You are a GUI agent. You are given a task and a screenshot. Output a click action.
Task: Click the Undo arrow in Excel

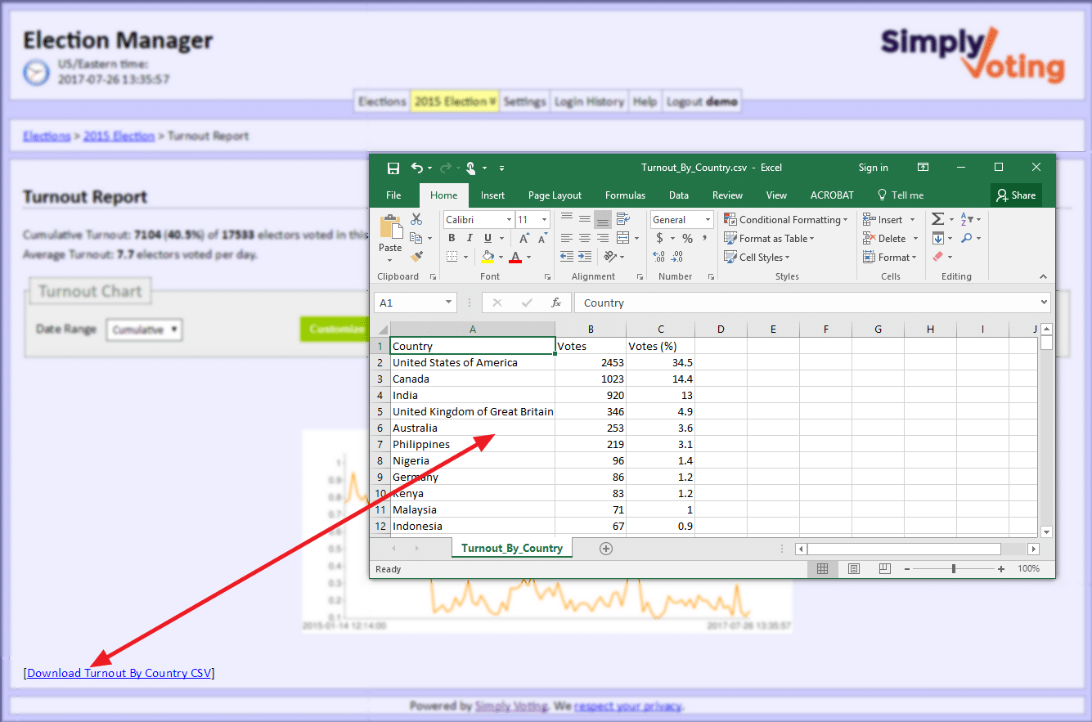(417, 168)
